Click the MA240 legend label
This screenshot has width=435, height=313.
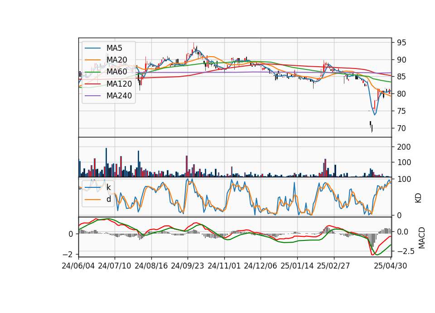click(119, 96)
